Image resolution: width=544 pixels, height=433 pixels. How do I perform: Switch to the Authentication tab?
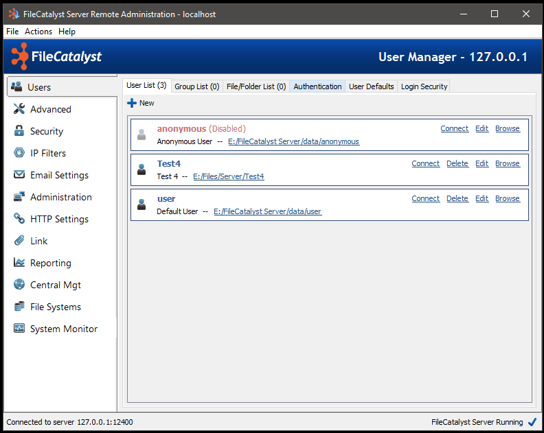click(x=317, y=86)
